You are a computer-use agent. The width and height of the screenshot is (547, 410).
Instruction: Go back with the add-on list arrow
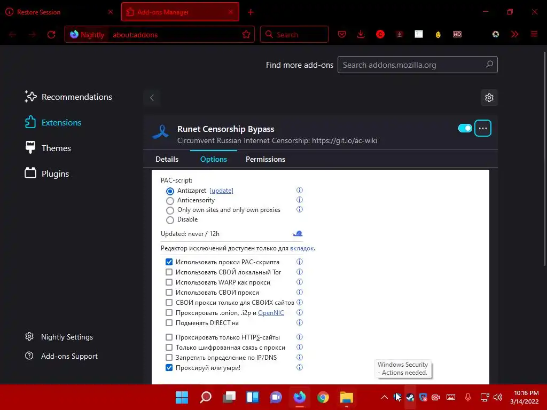pos(152,98)
